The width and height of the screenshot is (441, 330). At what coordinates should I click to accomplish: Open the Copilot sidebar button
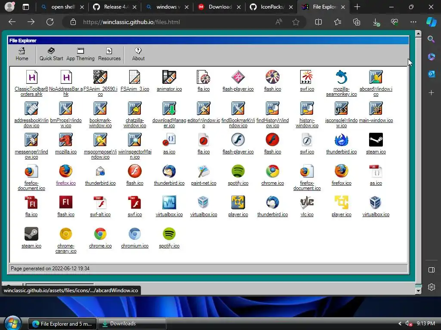[431, 22]
